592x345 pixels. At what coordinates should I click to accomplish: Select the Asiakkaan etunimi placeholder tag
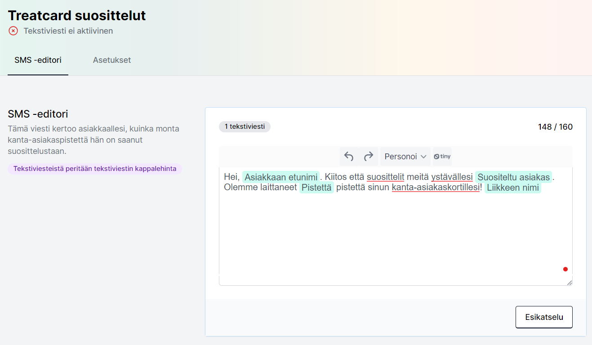coord(281,177)
